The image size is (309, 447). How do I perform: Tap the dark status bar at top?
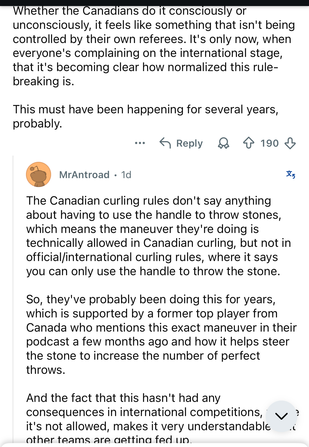click(154, 3)
